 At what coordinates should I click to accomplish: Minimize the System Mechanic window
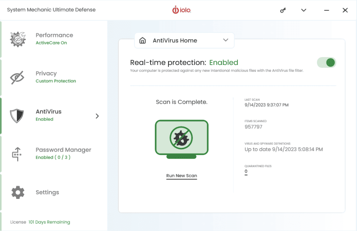point(326,10)
